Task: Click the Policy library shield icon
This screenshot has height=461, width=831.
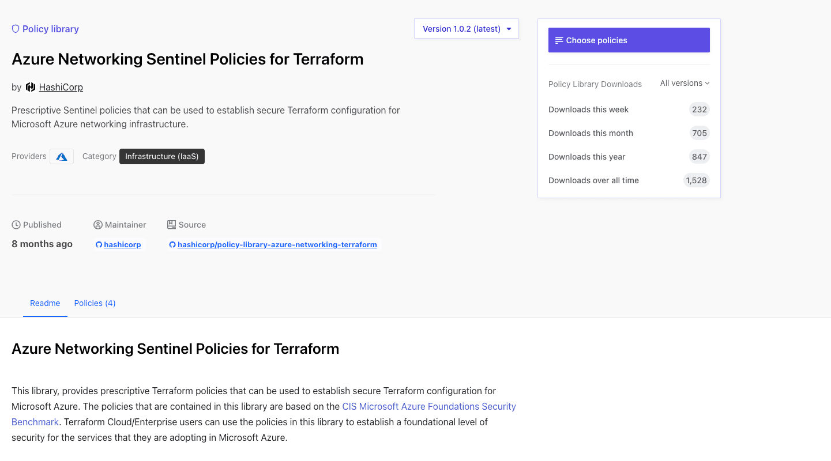Action: 16,29
